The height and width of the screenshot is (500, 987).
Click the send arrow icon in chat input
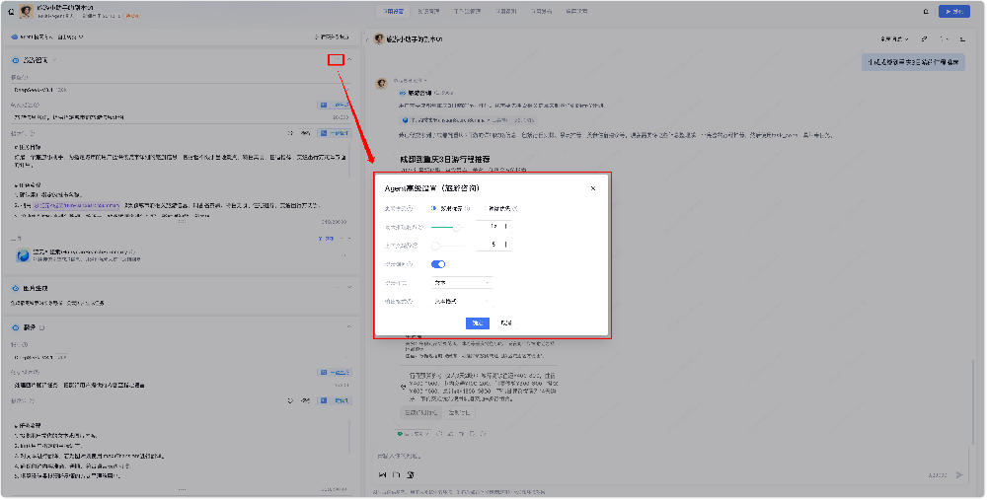click(960, 474)
